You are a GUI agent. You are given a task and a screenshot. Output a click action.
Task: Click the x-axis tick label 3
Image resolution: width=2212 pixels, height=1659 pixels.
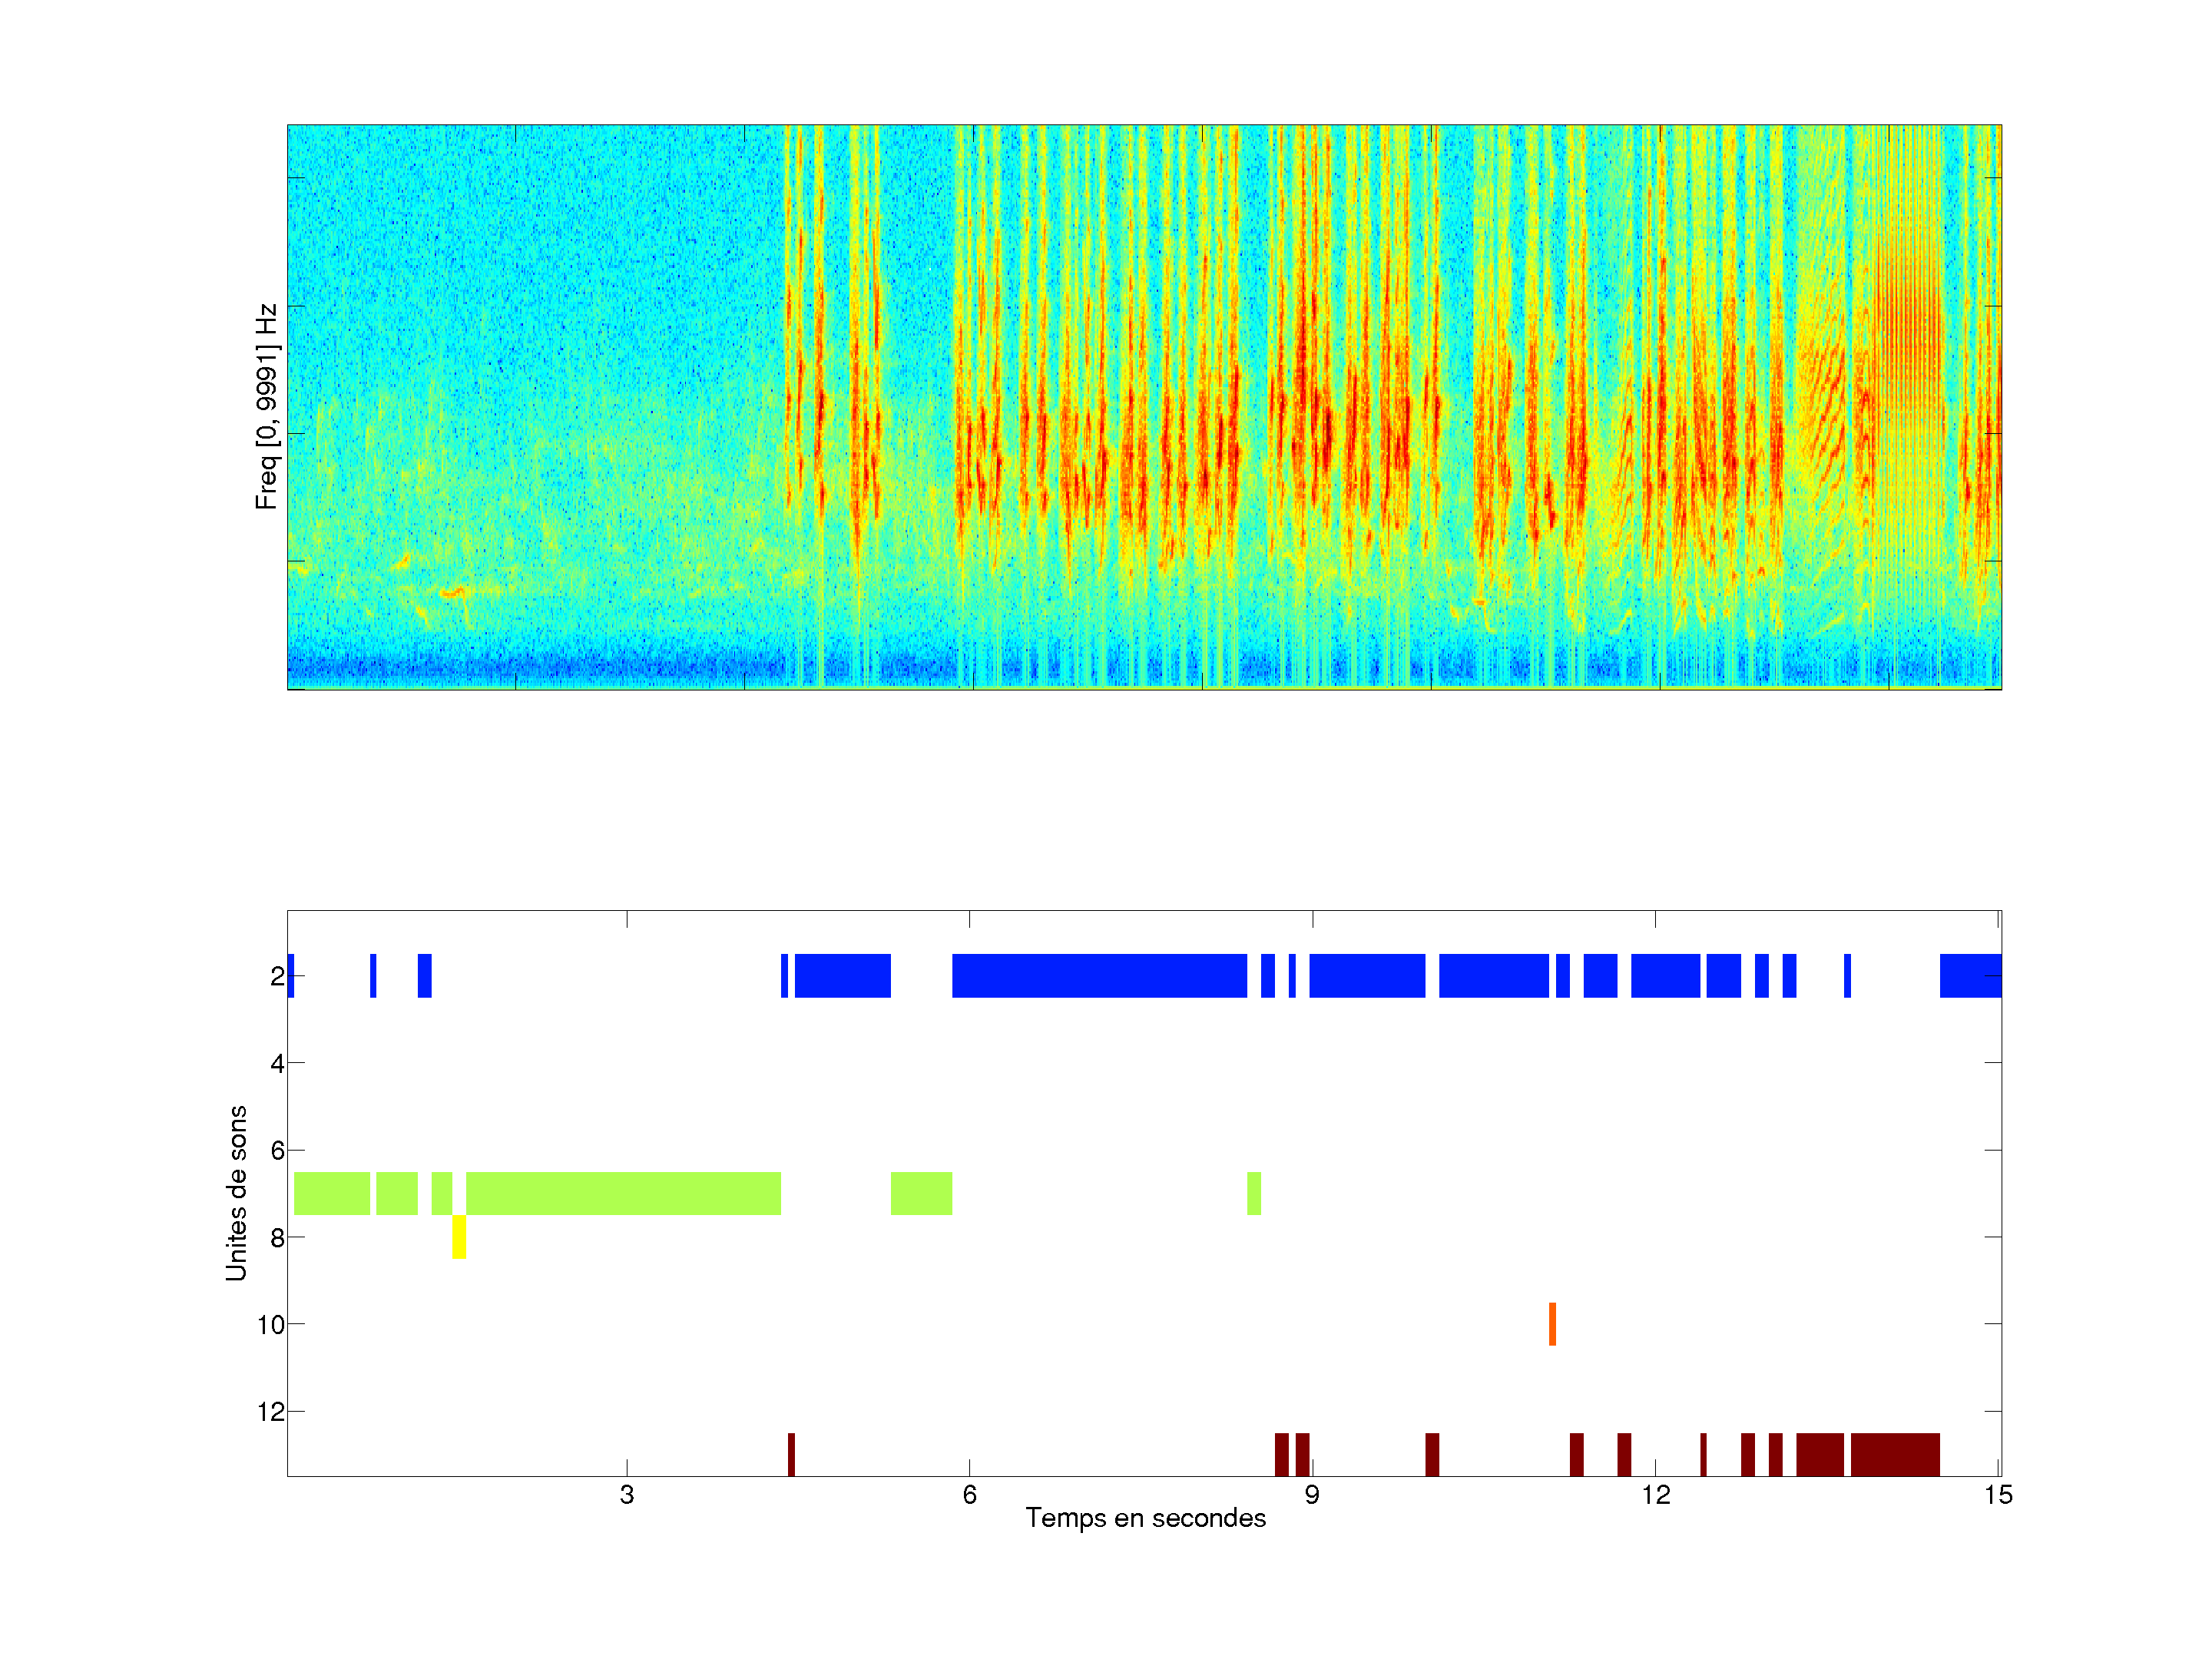[x=627, y=1495]
